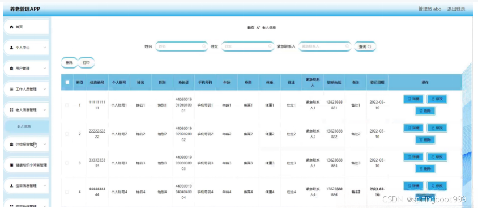The height and width of the screenshot is (208, 478).
Task: Select the 老人信息 submenu item
Action: [26, 126]
